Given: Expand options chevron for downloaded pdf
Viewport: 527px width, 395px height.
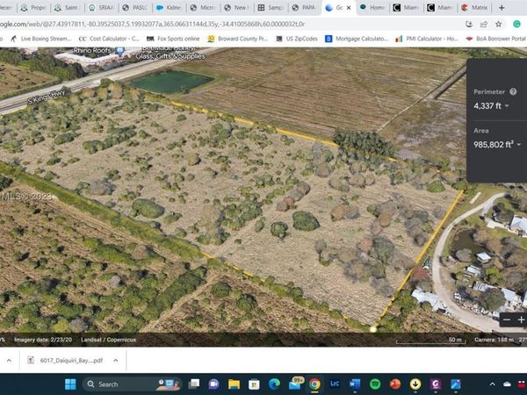Looking at the screenshot, I should tap(116, 361).
